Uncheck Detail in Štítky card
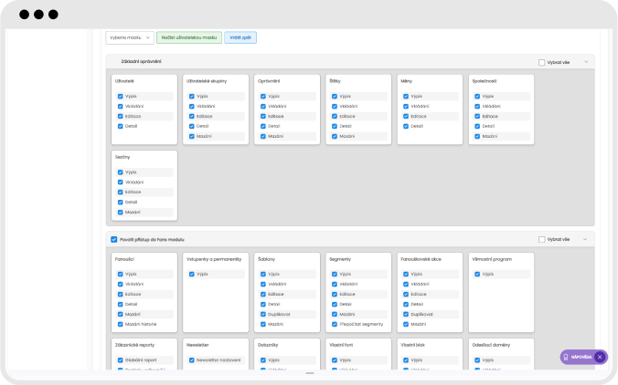This screenshot has width=618, height=385. point(335,126)
